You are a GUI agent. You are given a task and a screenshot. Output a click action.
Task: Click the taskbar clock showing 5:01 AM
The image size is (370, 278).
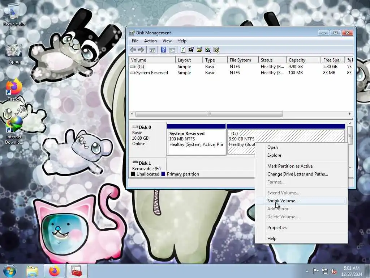[352, 271]
